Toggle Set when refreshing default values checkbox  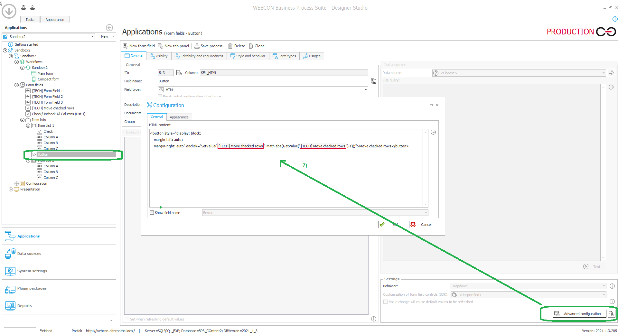[x=127, y=319]
